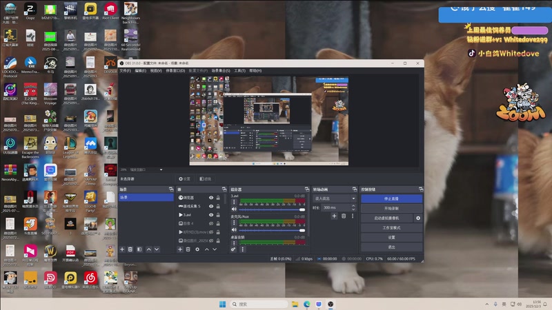
Task: Open 帮助(H) menu in OBS
Action: (255, 71)
